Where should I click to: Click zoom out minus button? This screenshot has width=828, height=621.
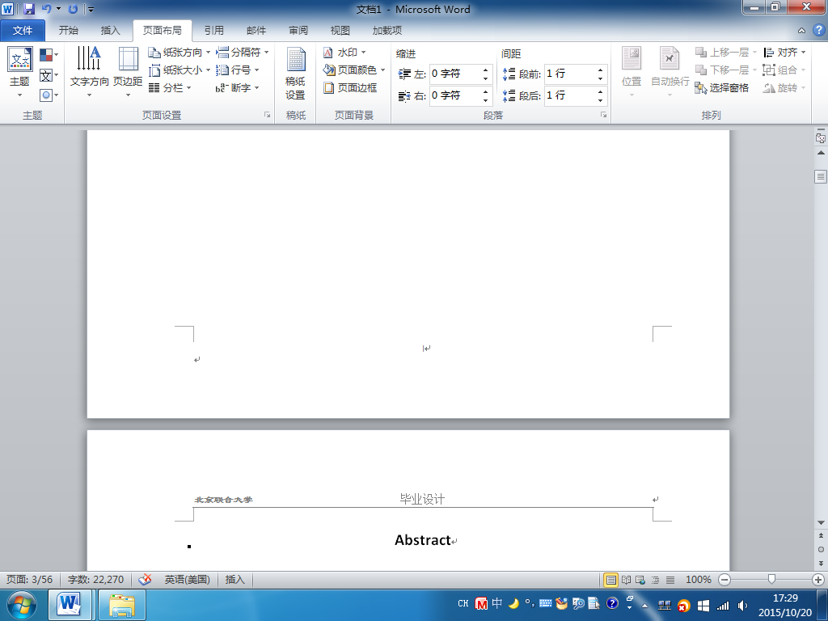click(x=725, y=580)
